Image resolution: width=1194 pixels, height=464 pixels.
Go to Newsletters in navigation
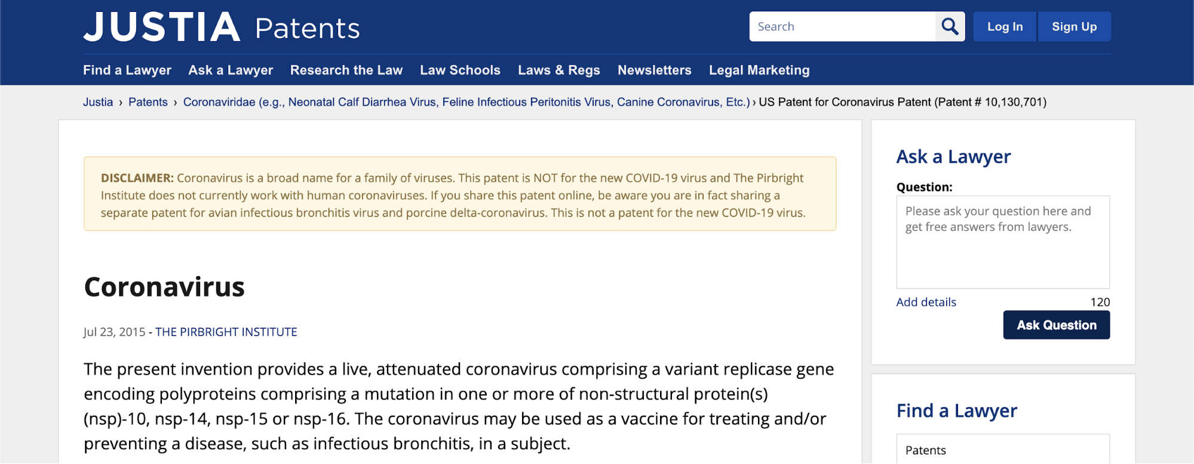[655, 70]
